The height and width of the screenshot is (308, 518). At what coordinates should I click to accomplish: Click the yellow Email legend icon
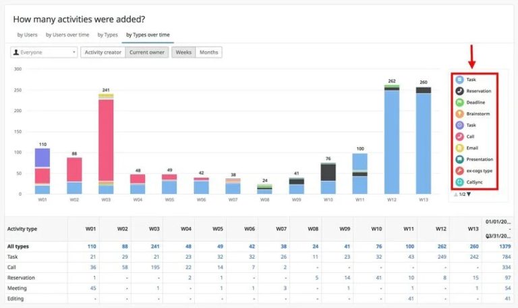click(x=459, y=148)
